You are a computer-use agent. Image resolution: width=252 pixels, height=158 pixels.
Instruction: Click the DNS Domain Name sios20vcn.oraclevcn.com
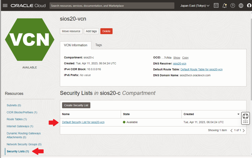pos(195,75)
